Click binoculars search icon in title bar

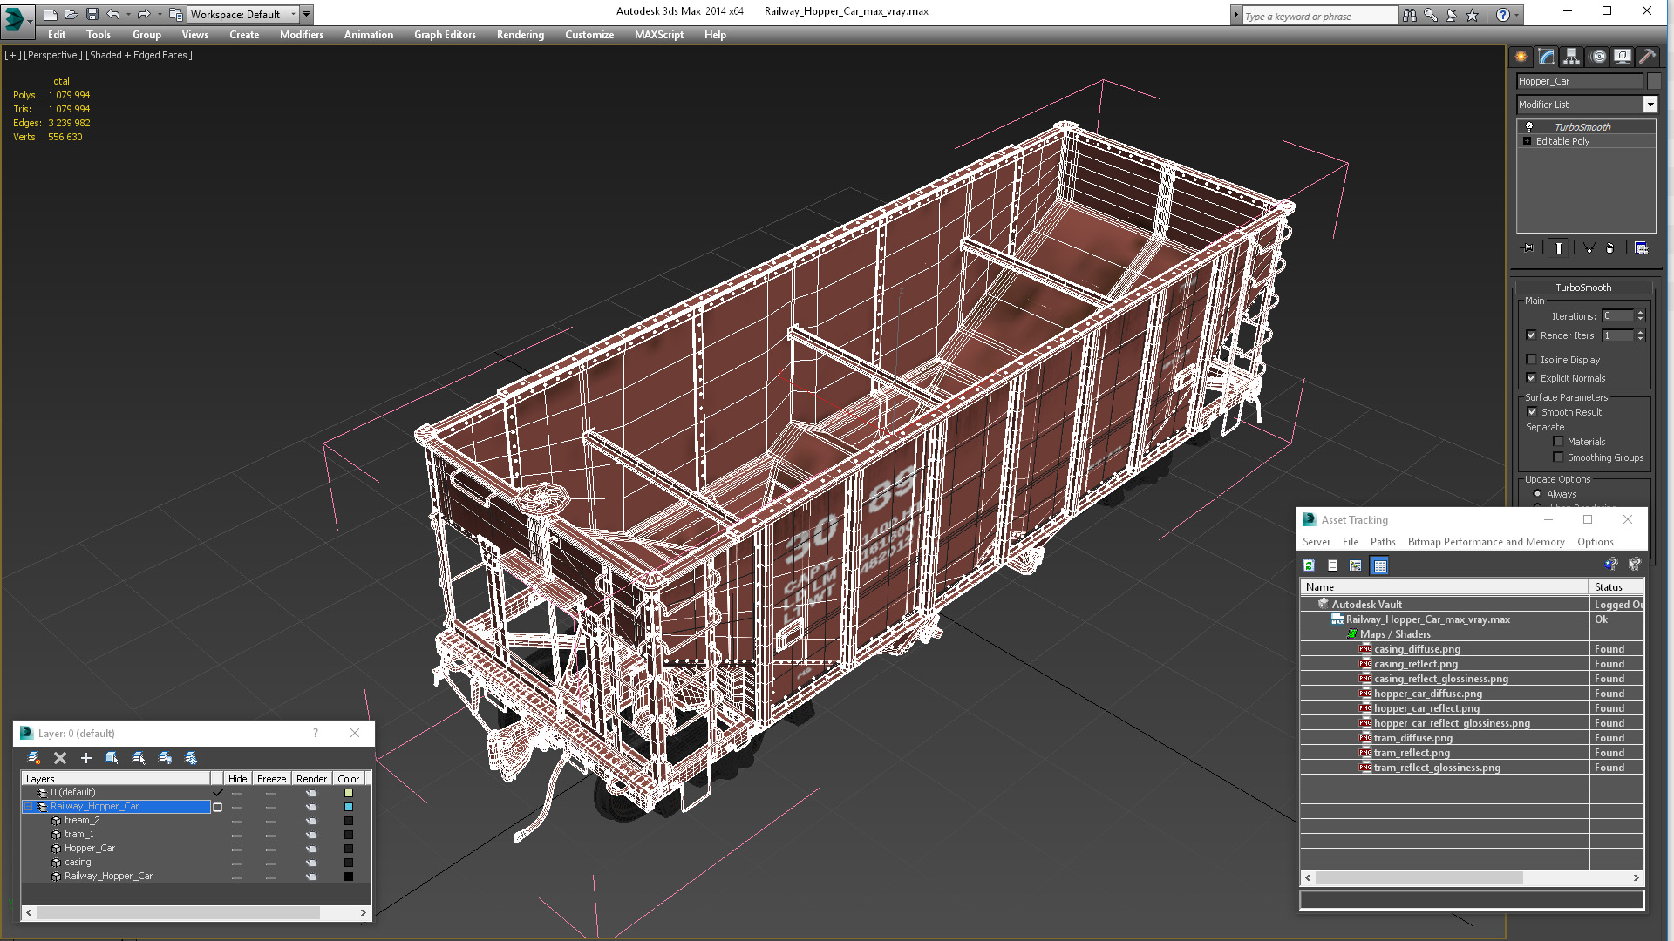pyautogui.click(x=1410, y=15)
